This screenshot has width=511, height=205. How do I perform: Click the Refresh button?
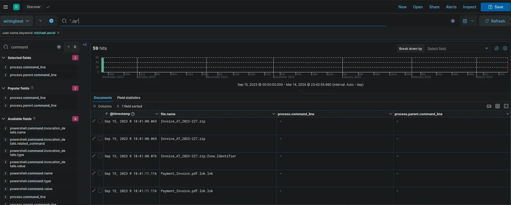(x=495, y=21)
